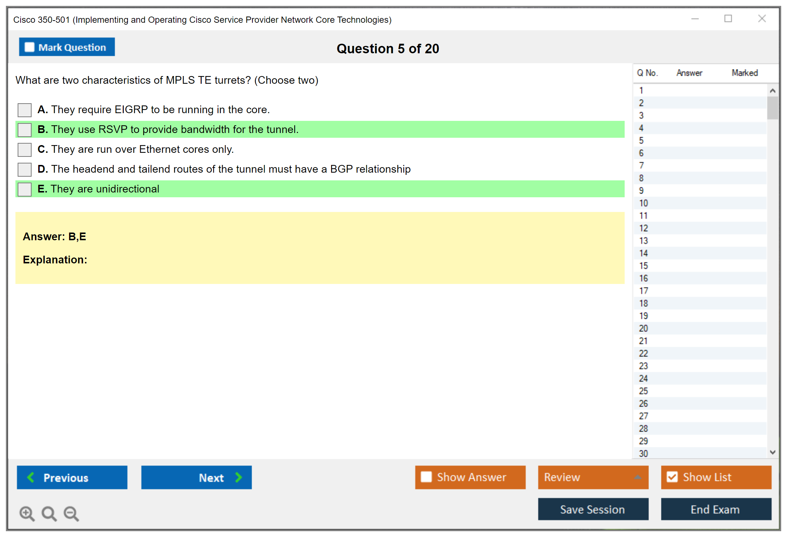Check option E unidirectional

25,189
